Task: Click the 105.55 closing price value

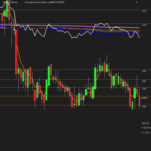Action: (145, 123)
